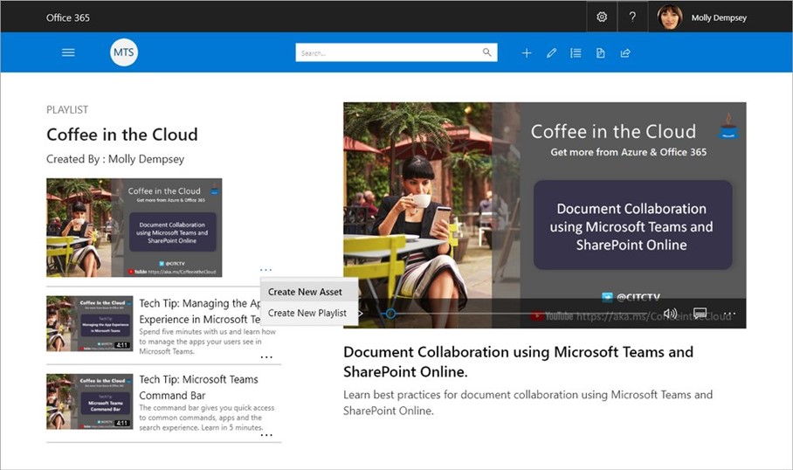Open the playlist list icon in toolbar
The width and height of the screenshot is (793, 470).
576,52
